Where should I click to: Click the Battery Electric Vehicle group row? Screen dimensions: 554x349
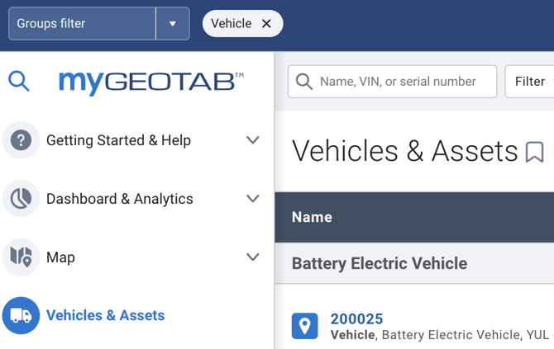pos(414,263)
